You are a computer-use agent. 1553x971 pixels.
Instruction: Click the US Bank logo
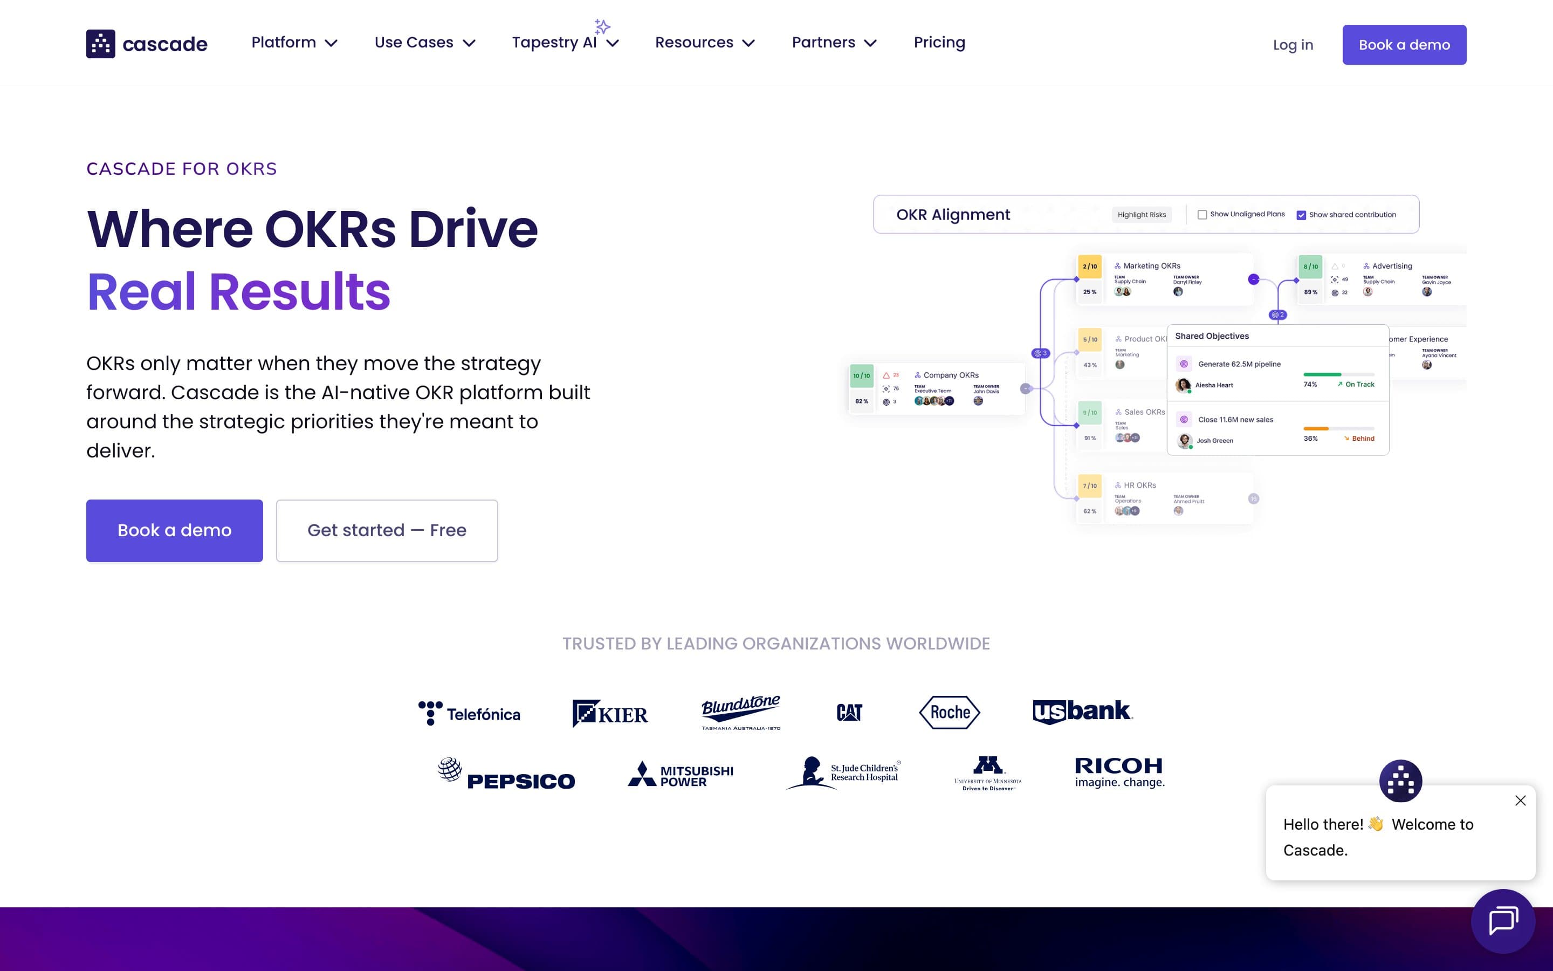pos(1083,712)
